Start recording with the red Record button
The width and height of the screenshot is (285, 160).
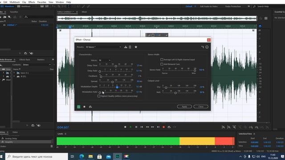(x=163, y=127)
